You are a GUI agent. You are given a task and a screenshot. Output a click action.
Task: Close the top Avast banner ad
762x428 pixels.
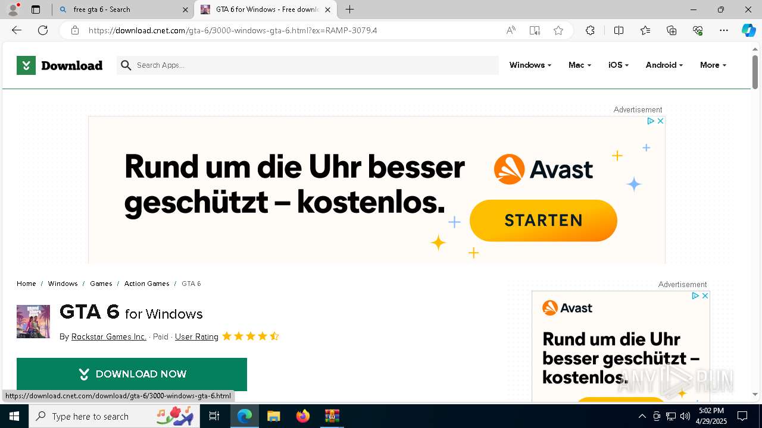(660, 121)
